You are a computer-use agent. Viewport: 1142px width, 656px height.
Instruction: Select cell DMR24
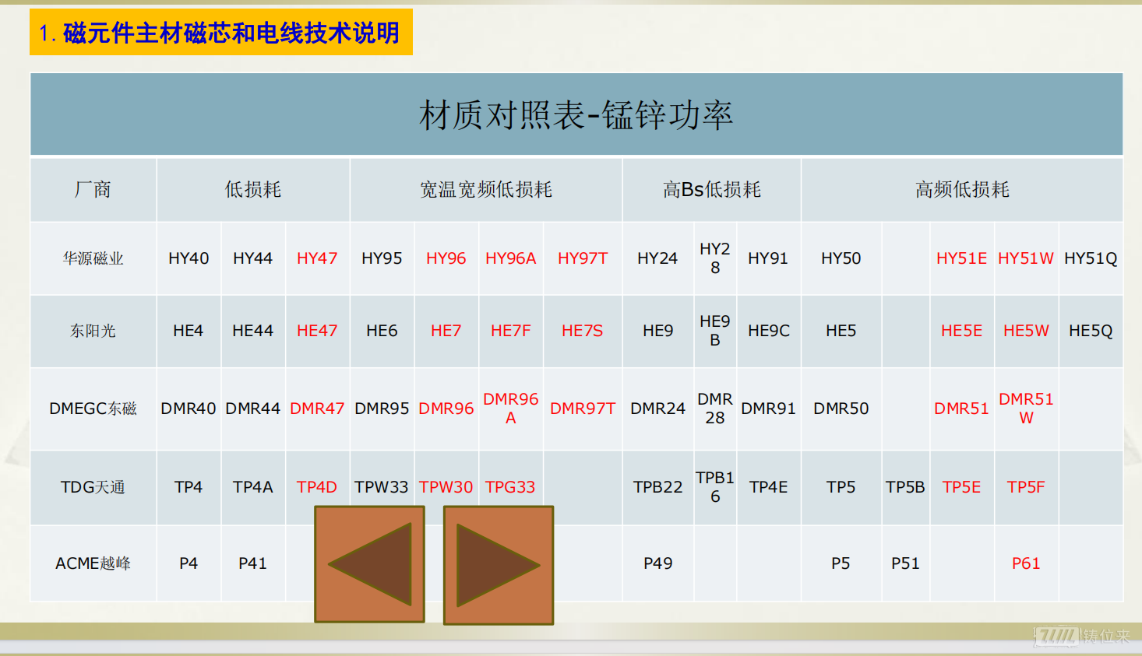[x=657, y=409]
